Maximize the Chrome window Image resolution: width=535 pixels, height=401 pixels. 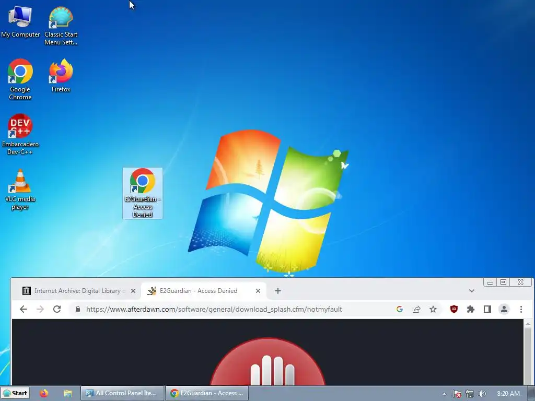503,282
